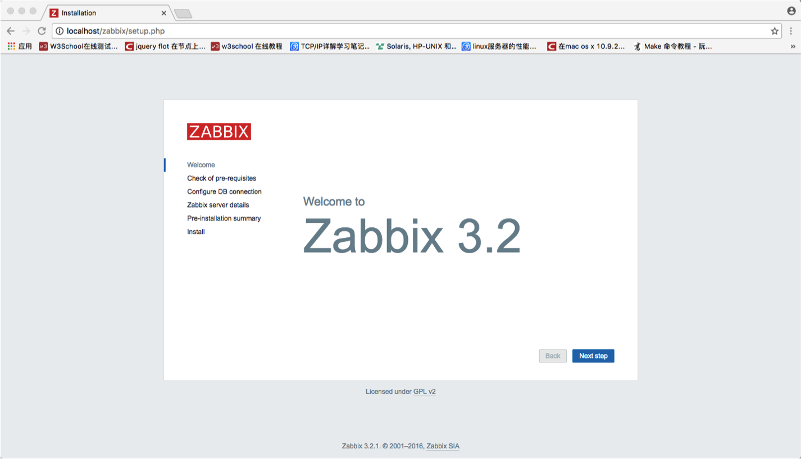Open the Zabbix SIA footer link
801x459 pixels.
[x=443, y=446]
